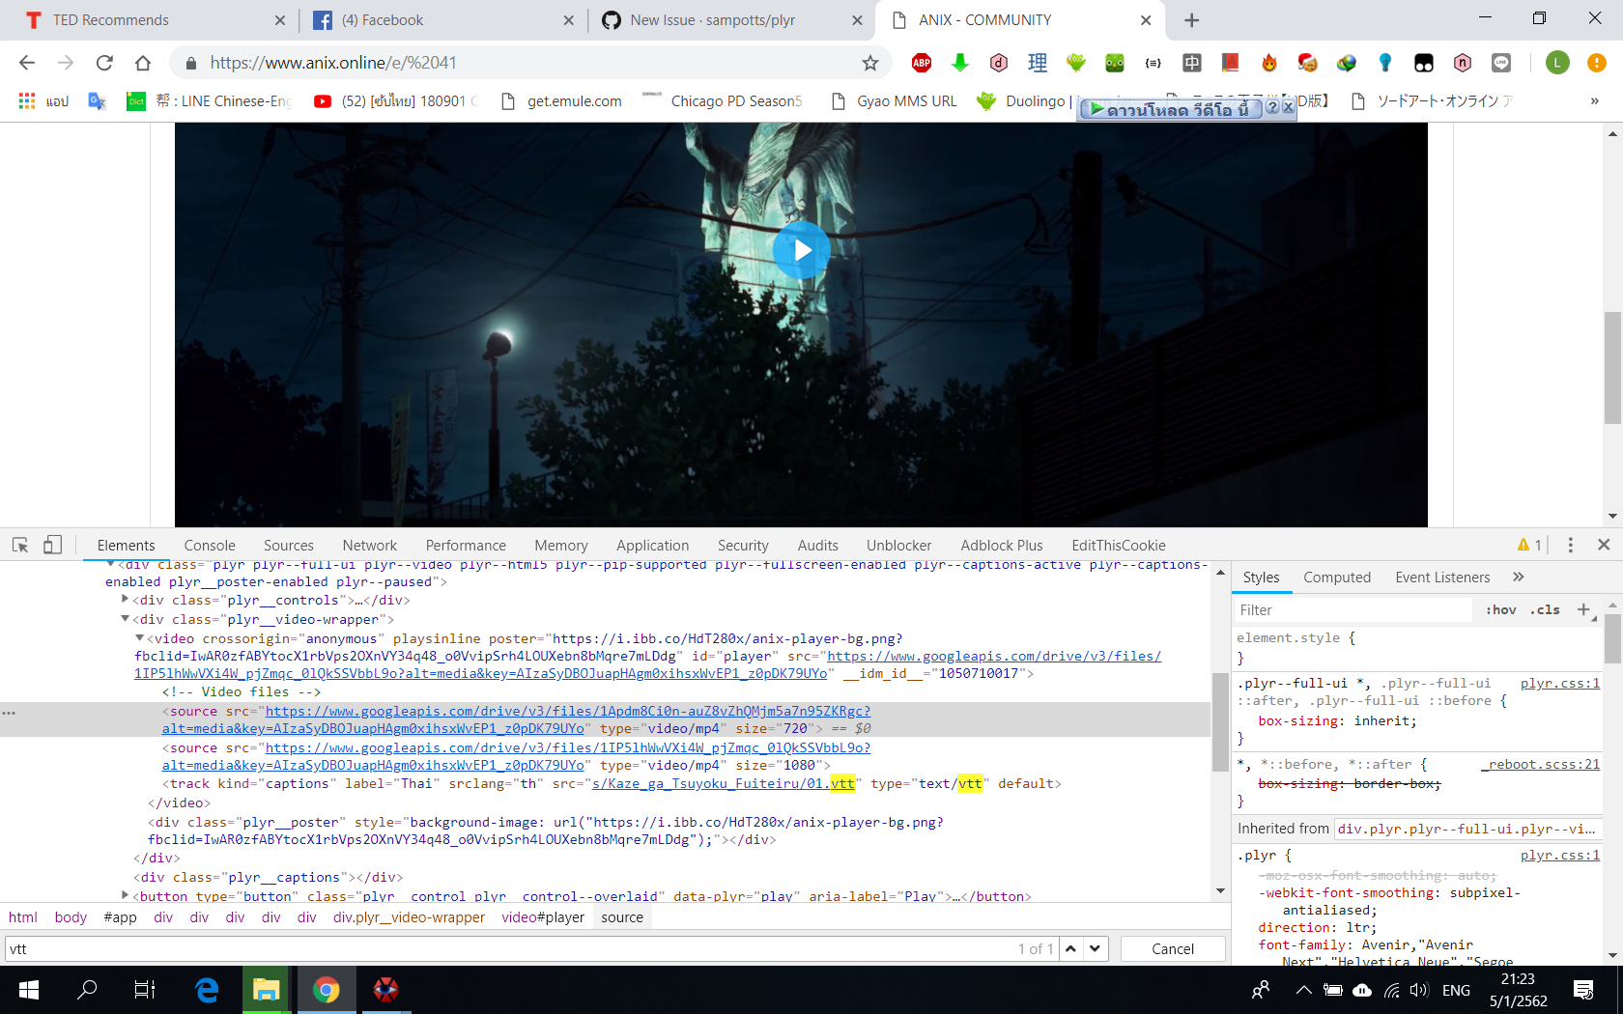This screenshot has width=1623, height=1014.
Task: Switch to the Network tab
Action: [370, 546]
